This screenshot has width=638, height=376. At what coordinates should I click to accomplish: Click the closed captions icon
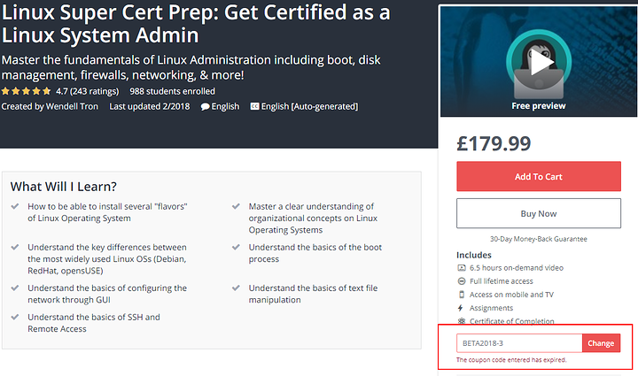click(x=254, y=106)
